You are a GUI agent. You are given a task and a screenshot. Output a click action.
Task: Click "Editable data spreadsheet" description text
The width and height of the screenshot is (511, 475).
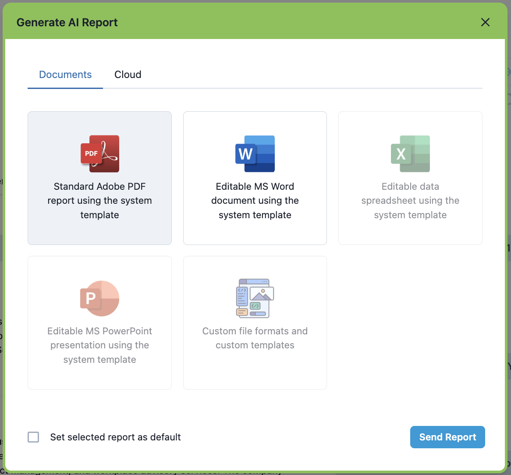410,201
